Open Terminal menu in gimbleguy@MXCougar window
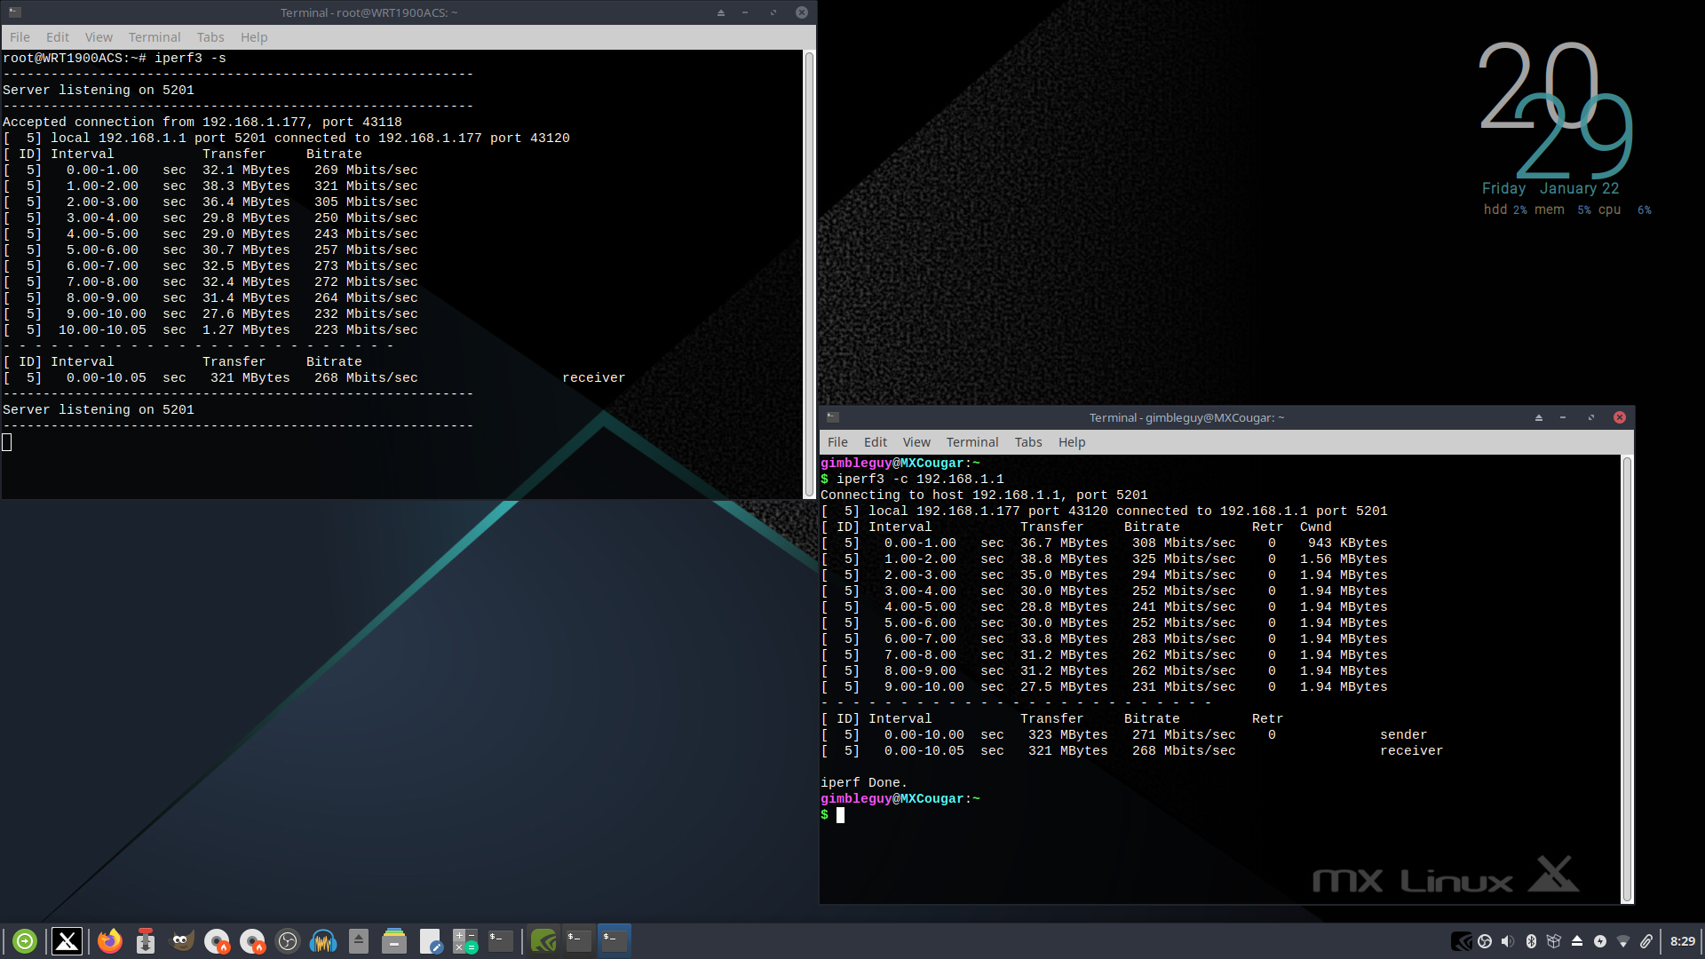This screenshot has width=1705, height=959. (x=972, y=442)
